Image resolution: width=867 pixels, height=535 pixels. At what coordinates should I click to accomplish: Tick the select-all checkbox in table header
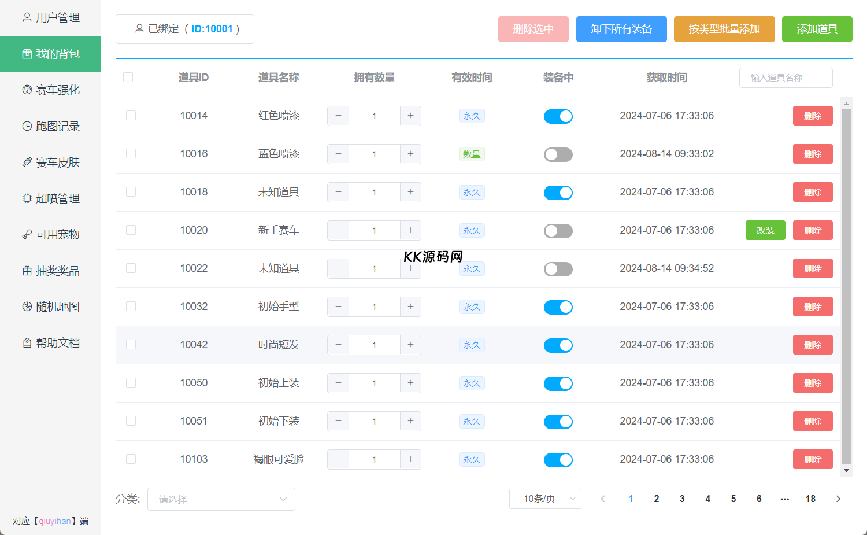coord(128,78)
